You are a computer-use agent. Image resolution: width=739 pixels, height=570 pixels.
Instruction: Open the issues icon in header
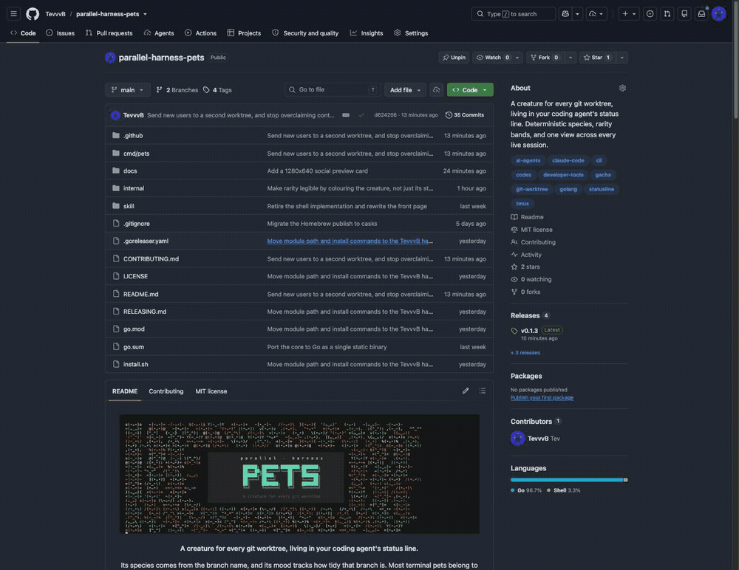coord(650,14)
